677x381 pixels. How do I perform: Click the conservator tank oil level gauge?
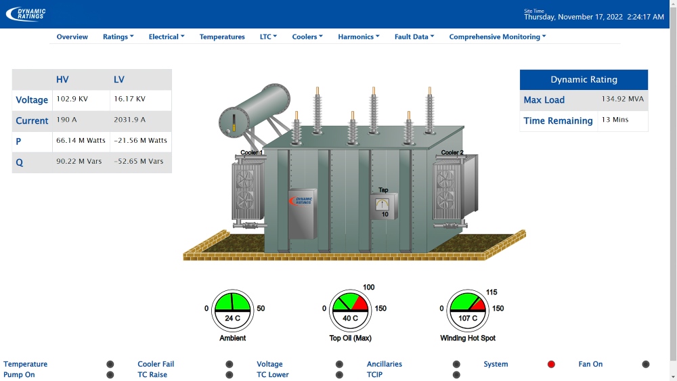(x=234, y=122)
